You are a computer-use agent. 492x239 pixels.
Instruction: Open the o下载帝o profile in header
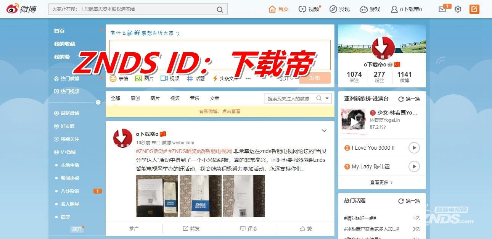tap(406, 9)
